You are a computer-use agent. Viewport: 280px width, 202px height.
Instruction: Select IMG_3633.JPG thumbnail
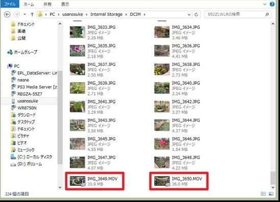coord(78,32)
